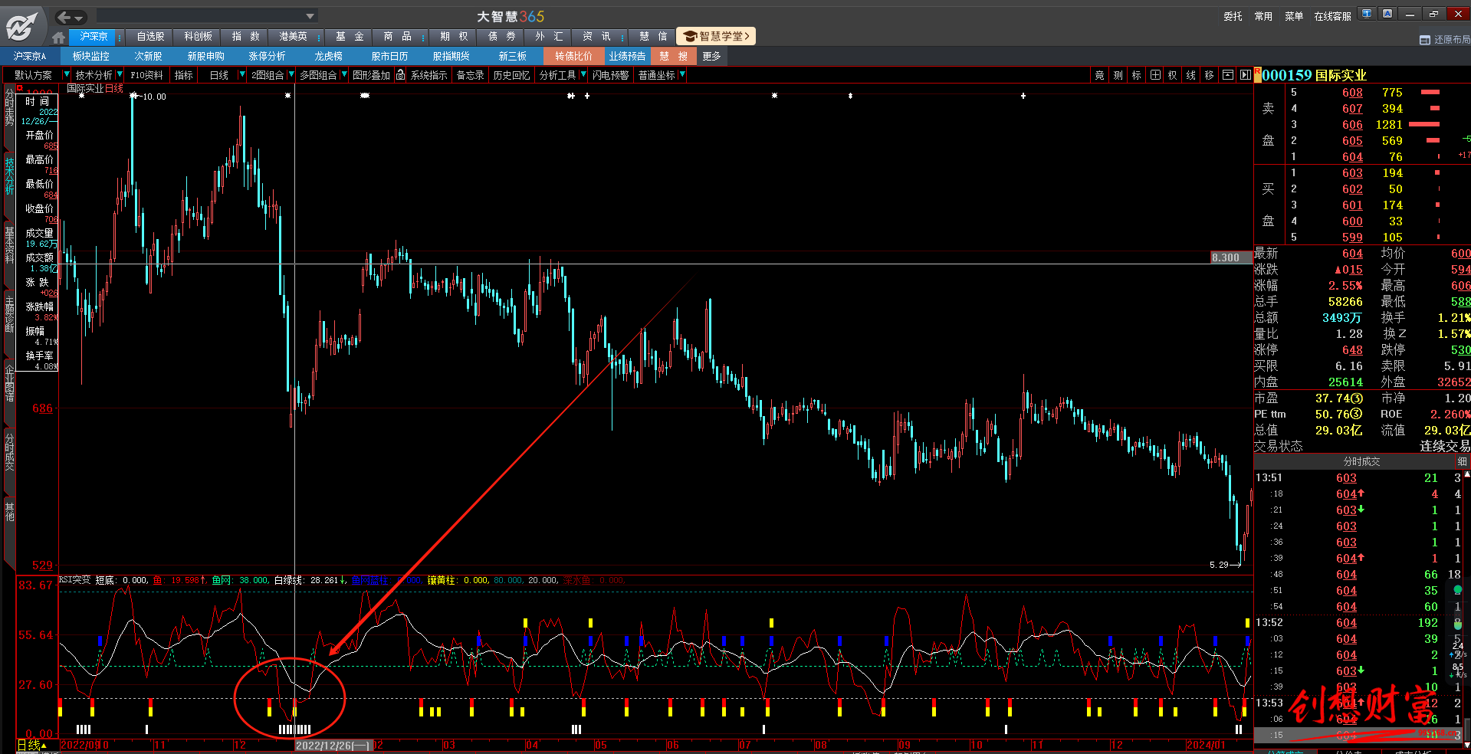Click the 000159 国际实业 stock title

pos(1314,75)
